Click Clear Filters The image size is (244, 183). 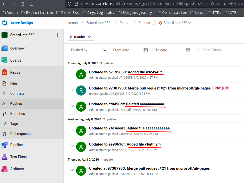(209, 50)
